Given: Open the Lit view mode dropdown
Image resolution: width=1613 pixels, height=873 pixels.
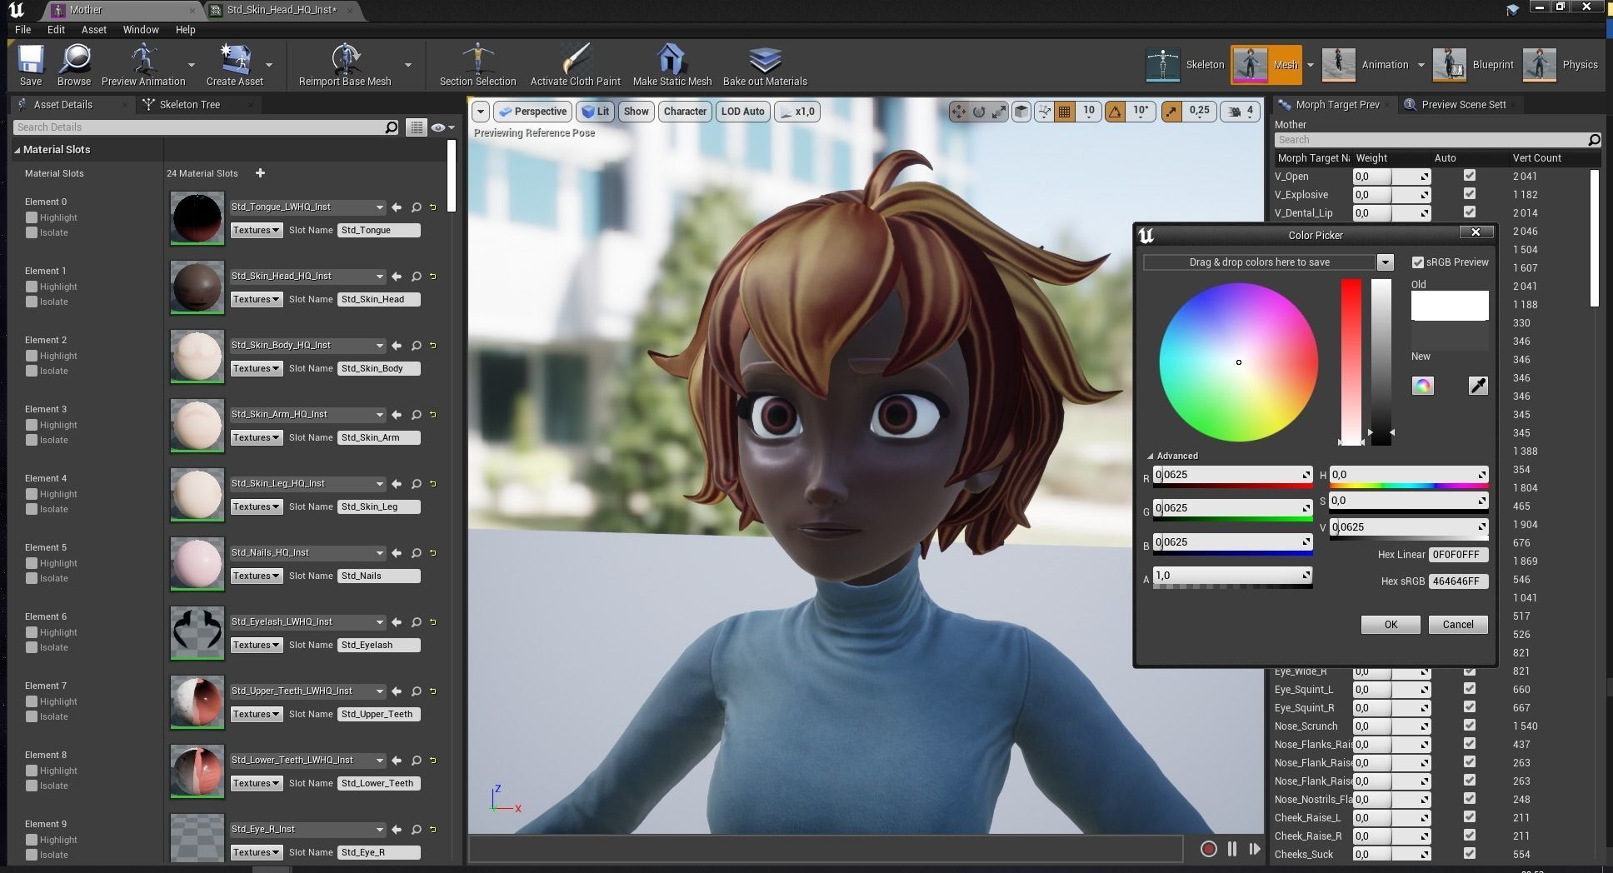Looking at the screenshot, I should click(x=595, y=112).
